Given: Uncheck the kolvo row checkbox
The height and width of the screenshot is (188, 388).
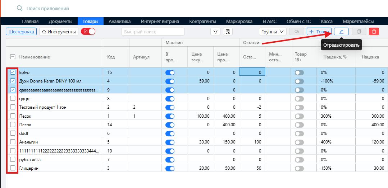Looking at the screenshot, I should click(x=13, y=72).
